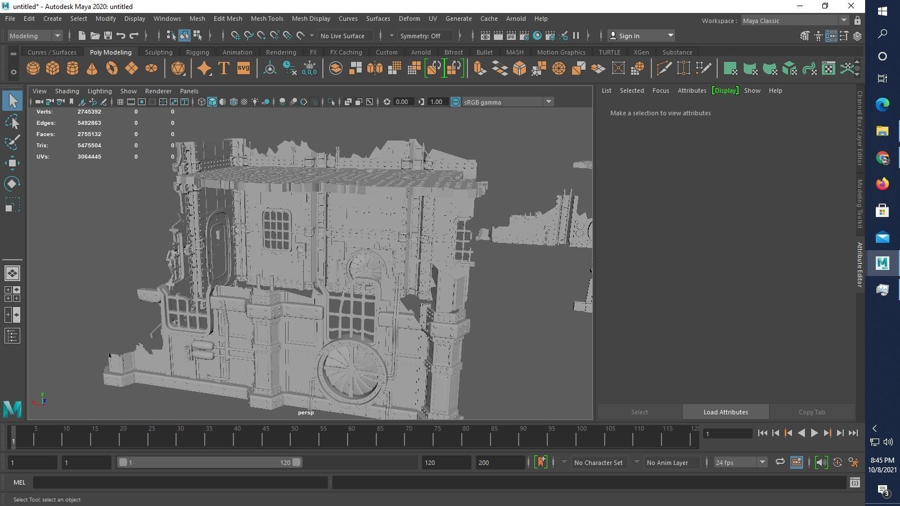The height and width of the screenshot is (506, 900).
Task: Click the Redo arrow icon
Action: (x=134, y=35)
